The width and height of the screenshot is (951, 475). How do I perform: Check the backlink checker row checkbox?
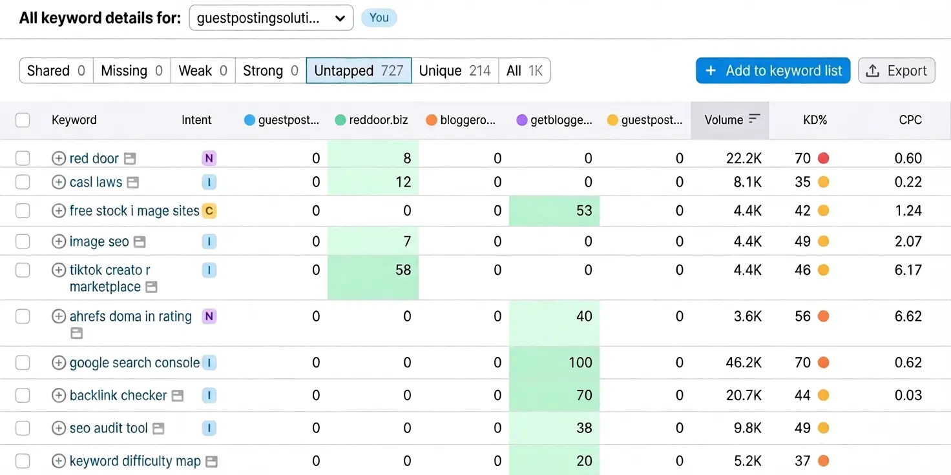point(23,395)
